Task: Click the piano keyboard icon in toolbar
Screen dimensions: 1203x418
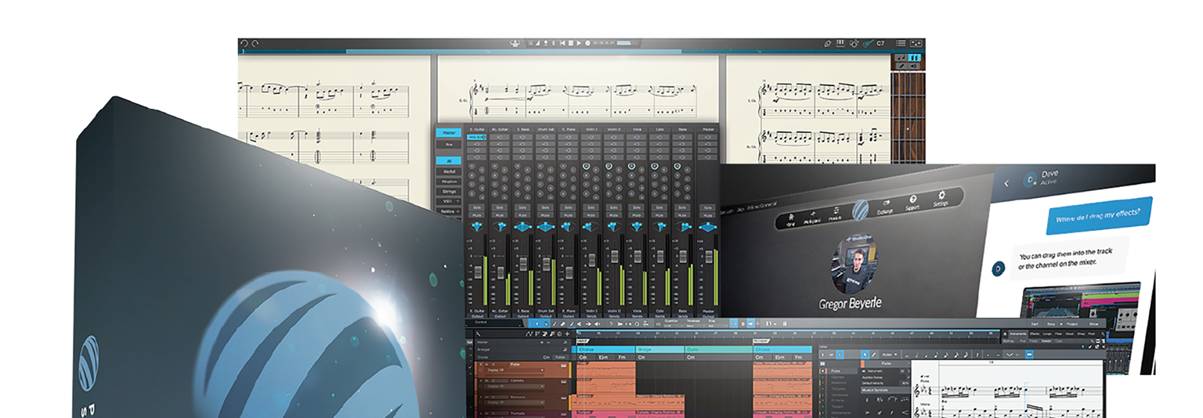Action: [x=840, y=44]
